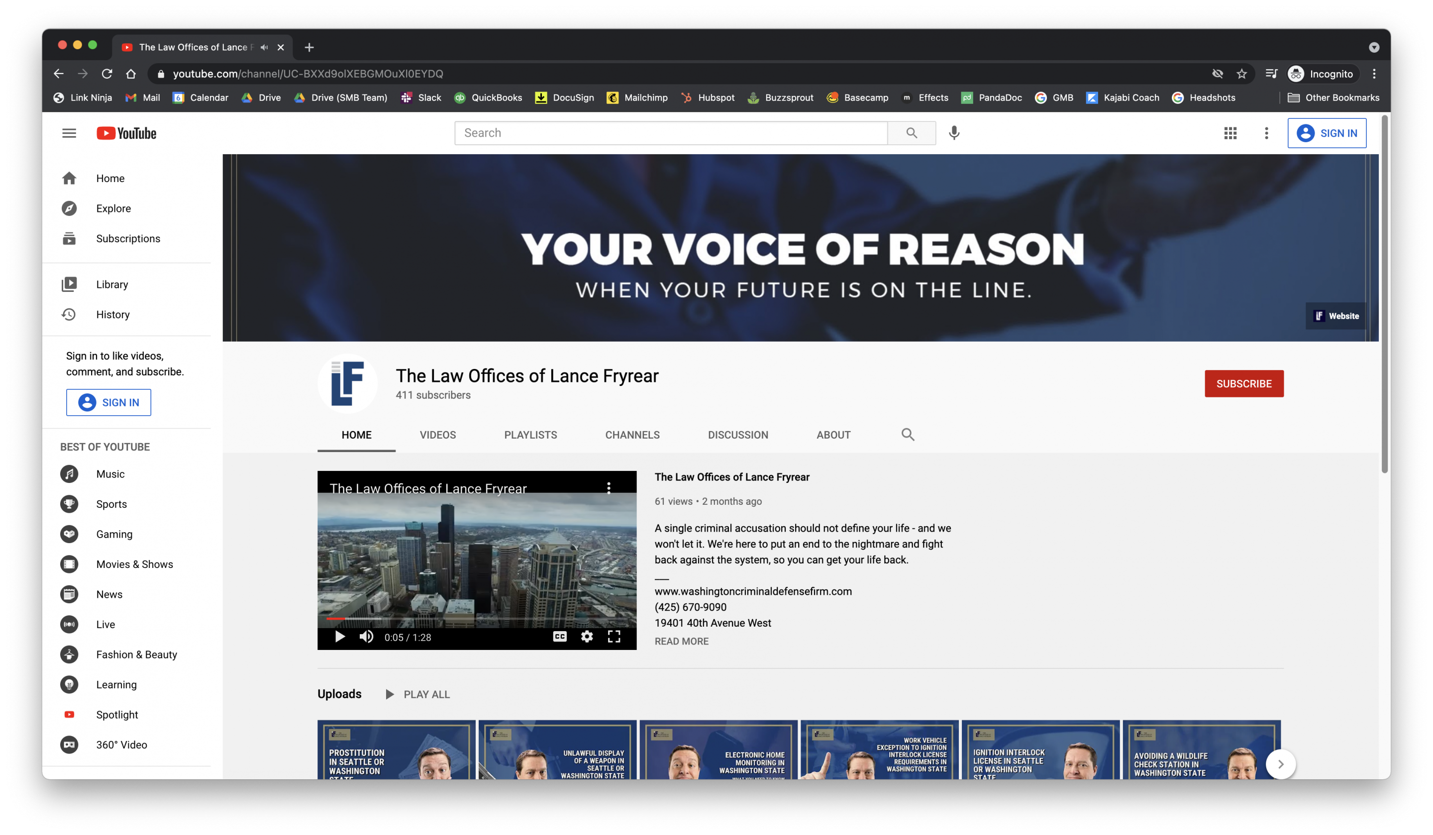Show next uploads with carousel arrow

pyautogui.click(x=1280, y=764)
